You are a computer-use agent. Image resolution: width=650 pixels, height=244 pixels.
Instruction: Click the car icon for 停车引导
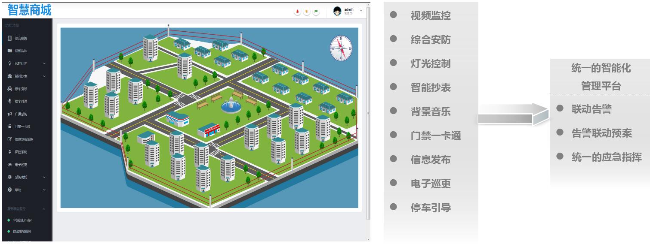10,89
